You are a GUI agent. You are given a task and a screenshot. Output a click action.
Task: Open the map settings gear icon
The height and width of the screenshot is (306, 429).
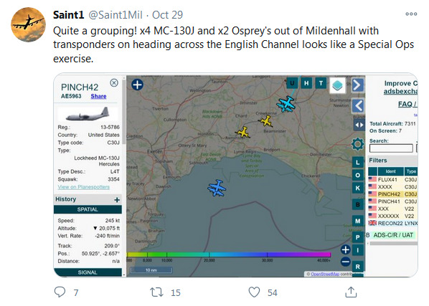357,144
